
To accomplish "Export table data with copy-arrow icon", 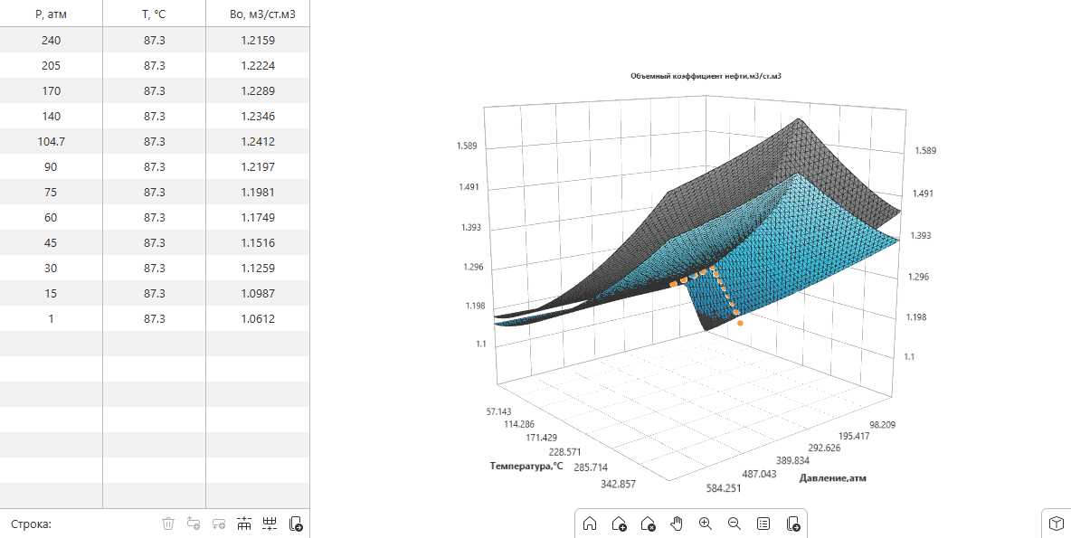I will (x=296, y=524).
